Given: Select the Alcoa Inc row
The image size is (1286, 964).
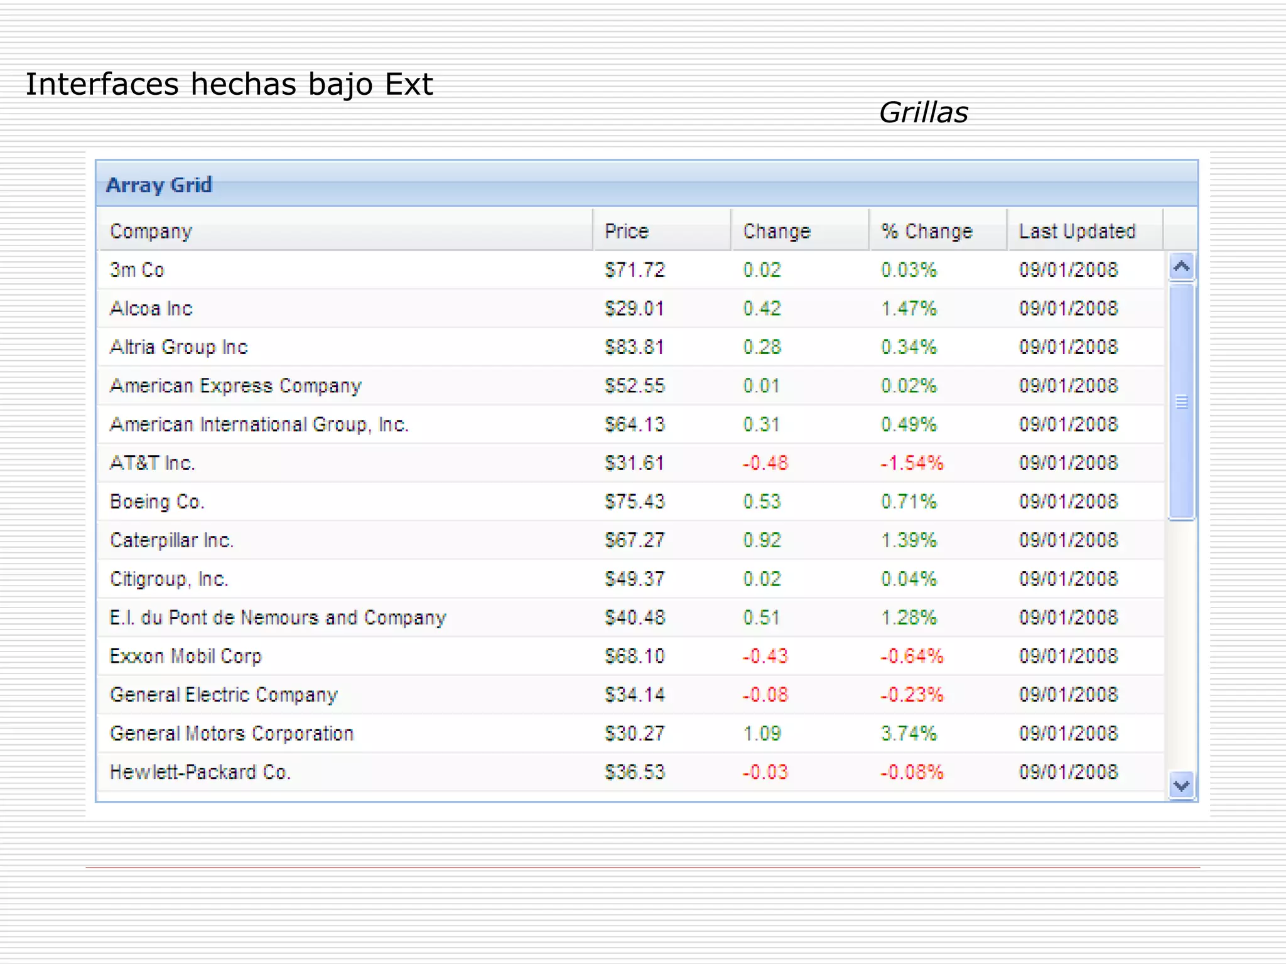Looking at the screenshot, I should [631, 309].
